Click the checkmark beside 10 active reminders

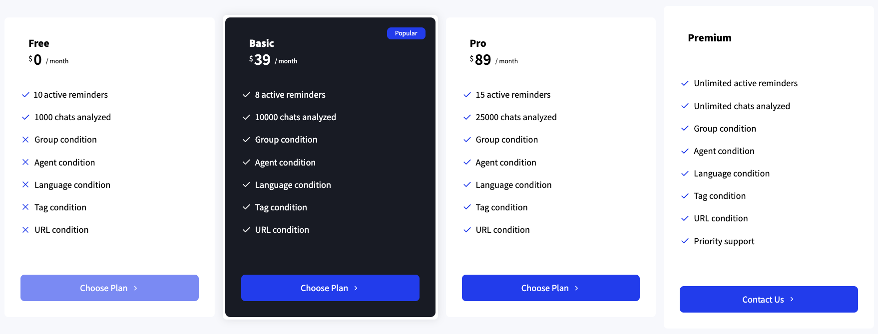pos(25,95)
